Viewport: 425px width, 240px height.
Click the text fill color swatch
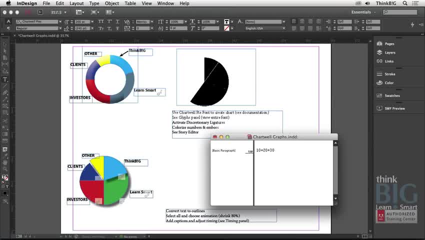227,21
